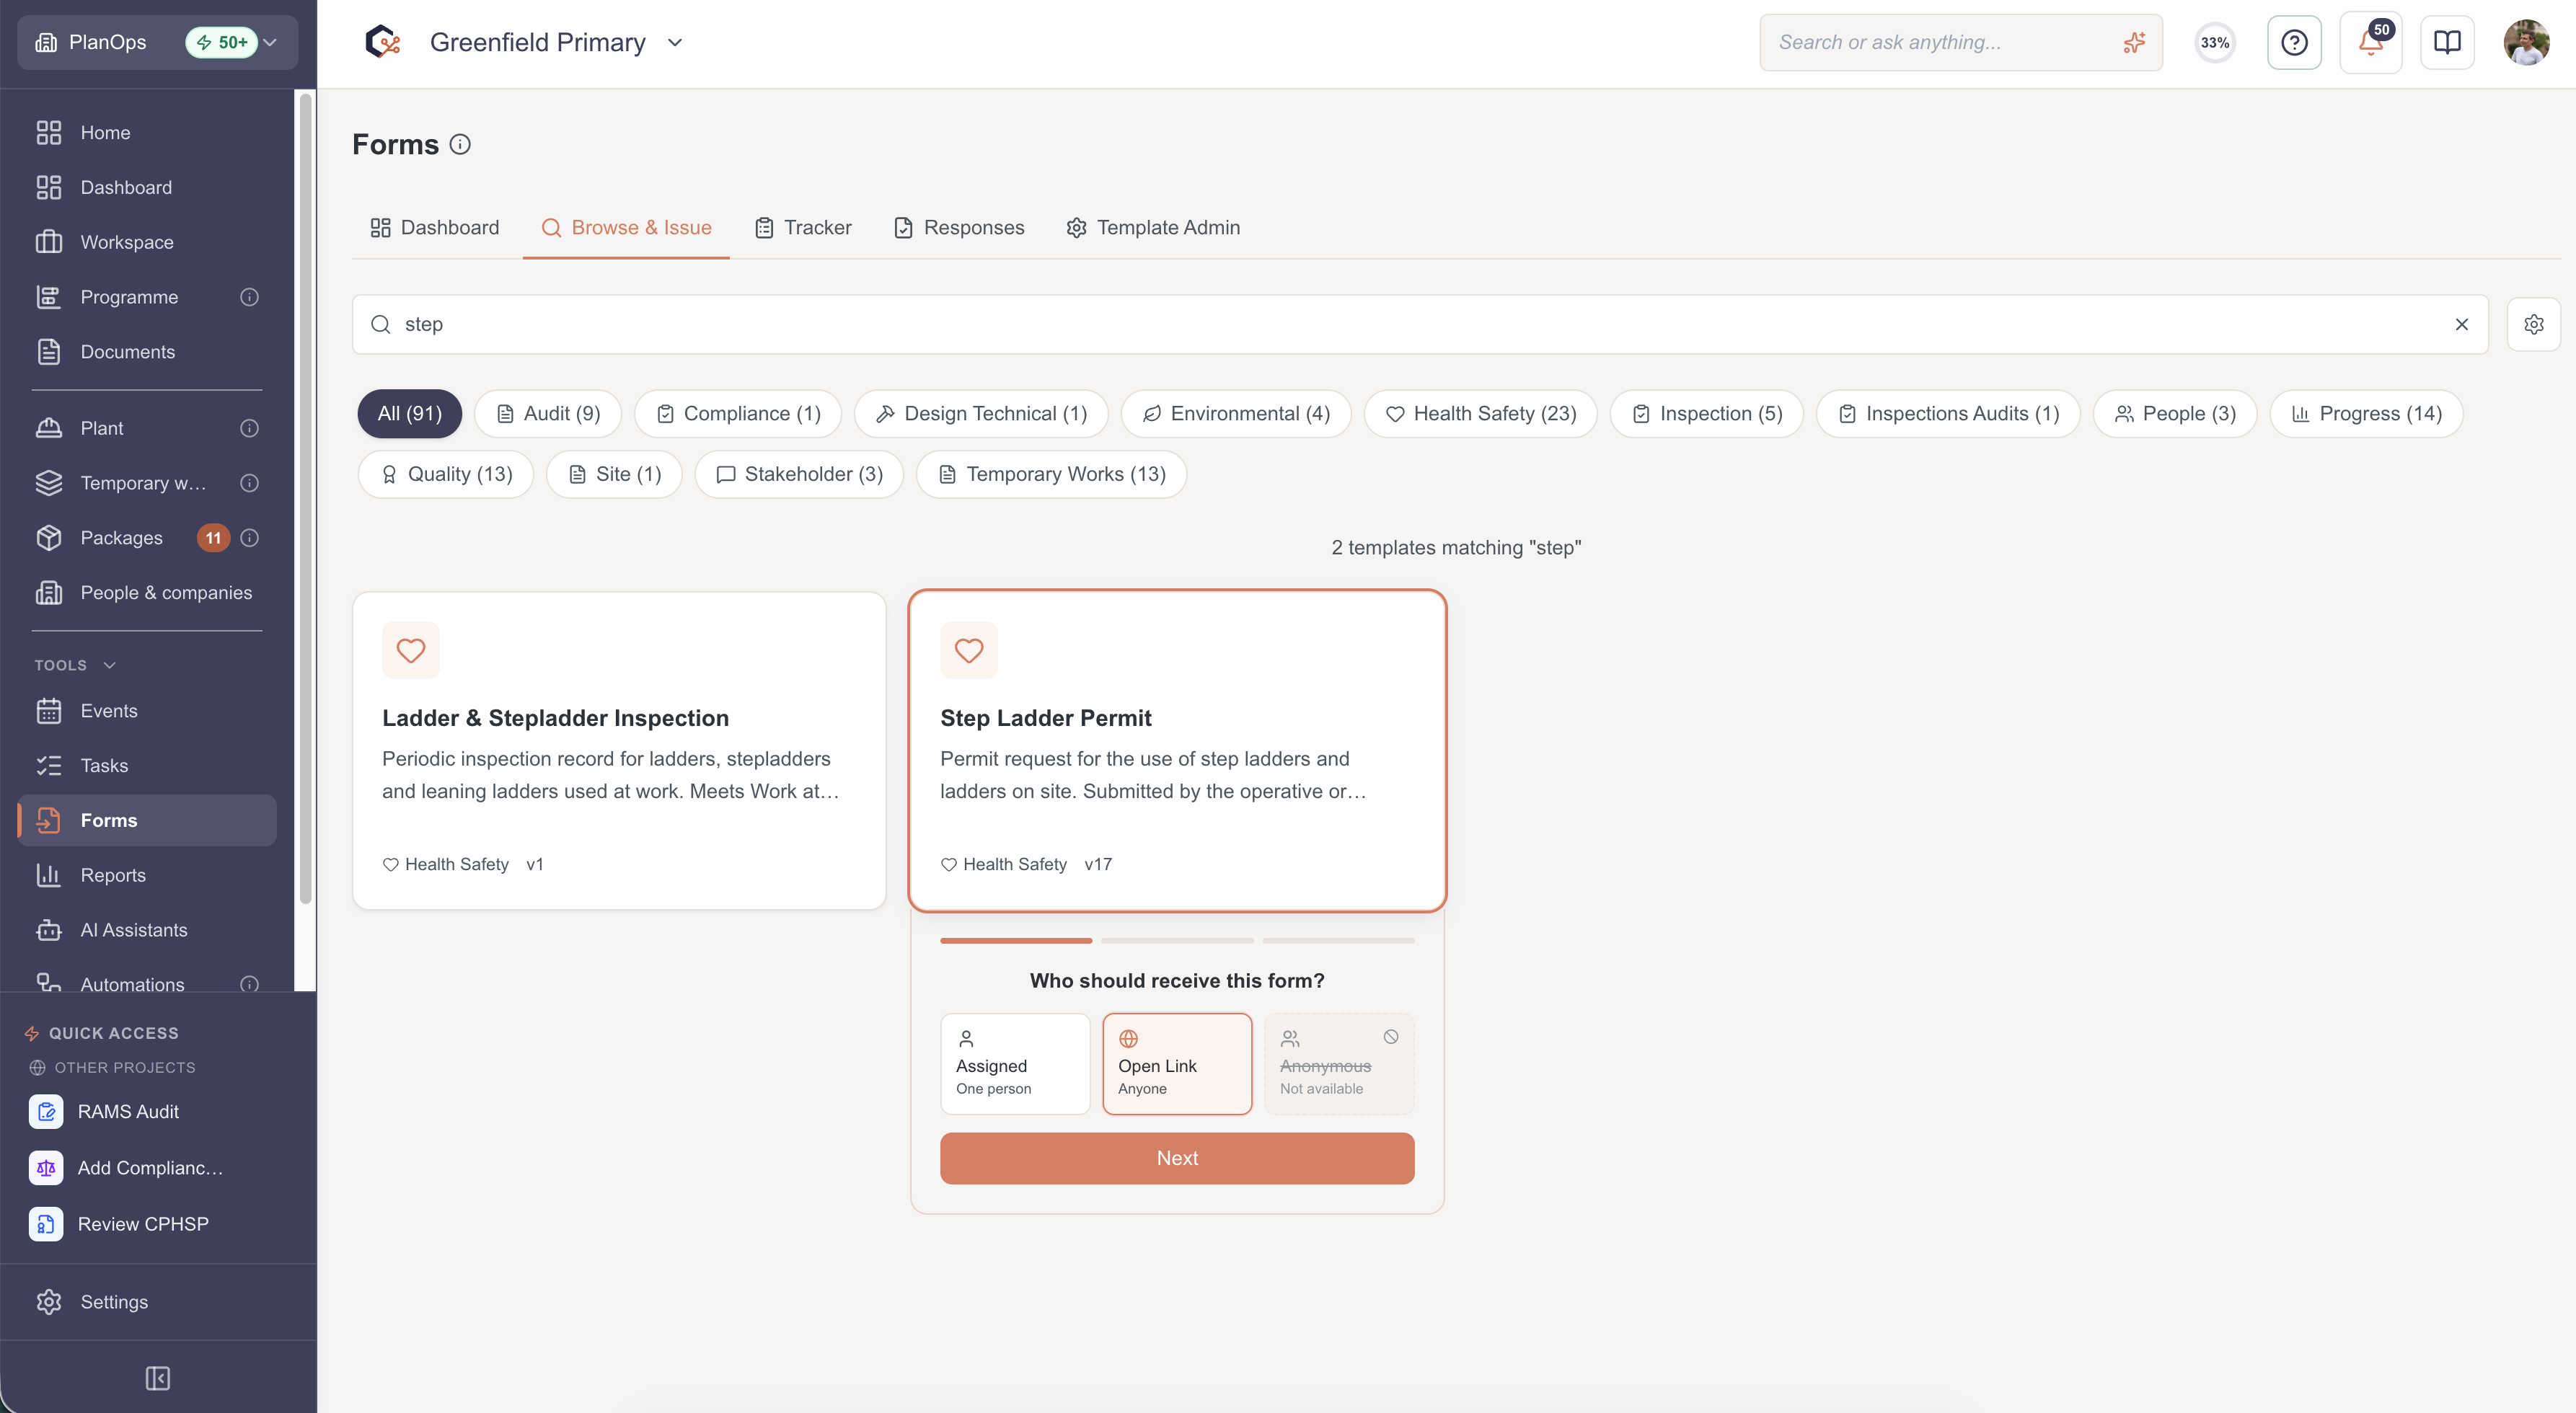Open Workspace from the sidebar
This screenshot has height=1413, width=2576.
(x=147, y=242)
